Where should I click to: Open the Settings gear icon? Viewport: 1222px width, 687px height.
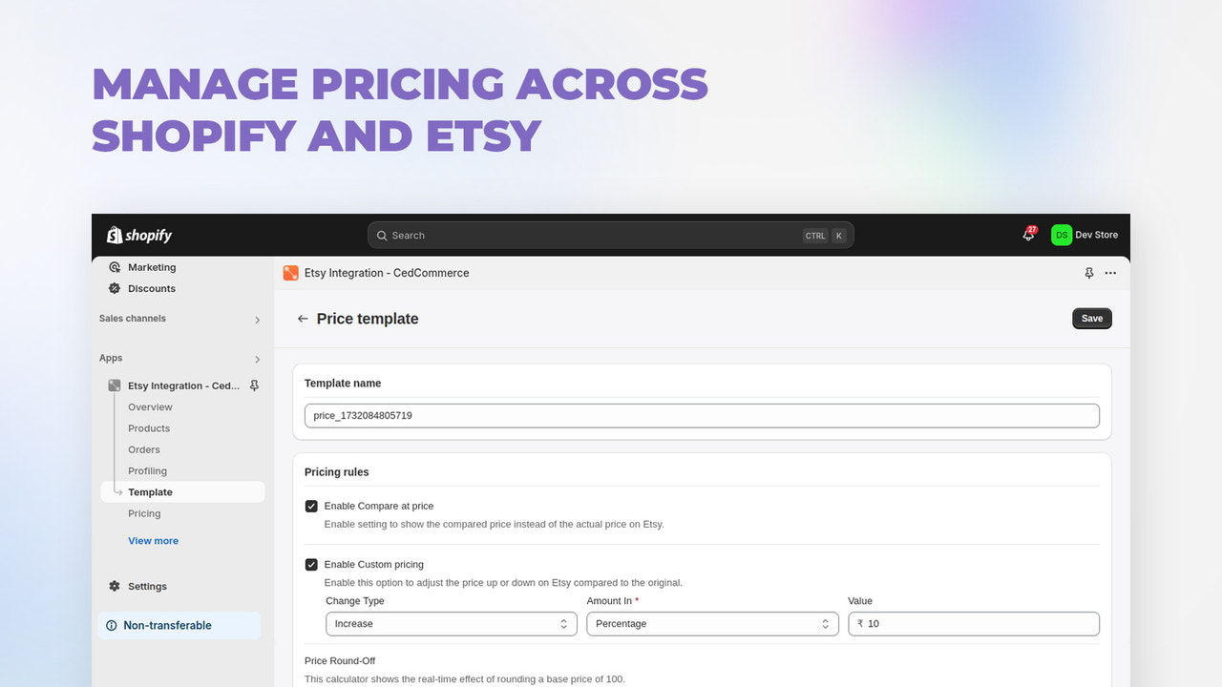point(115,586)
